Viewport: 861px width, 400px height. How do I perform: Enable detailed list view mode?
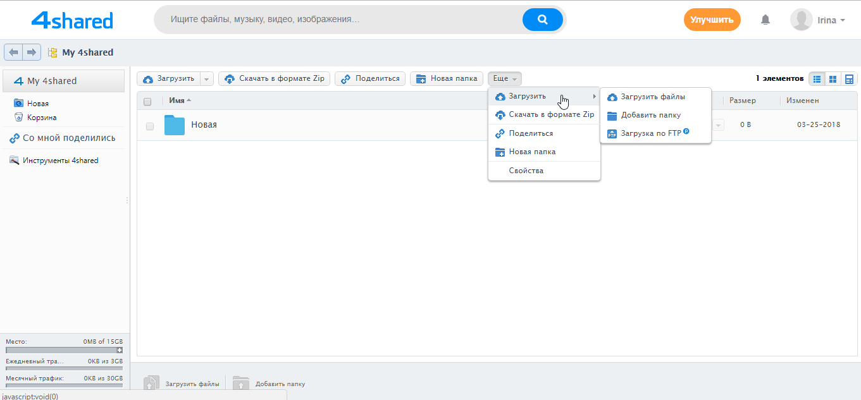[848, 78]
